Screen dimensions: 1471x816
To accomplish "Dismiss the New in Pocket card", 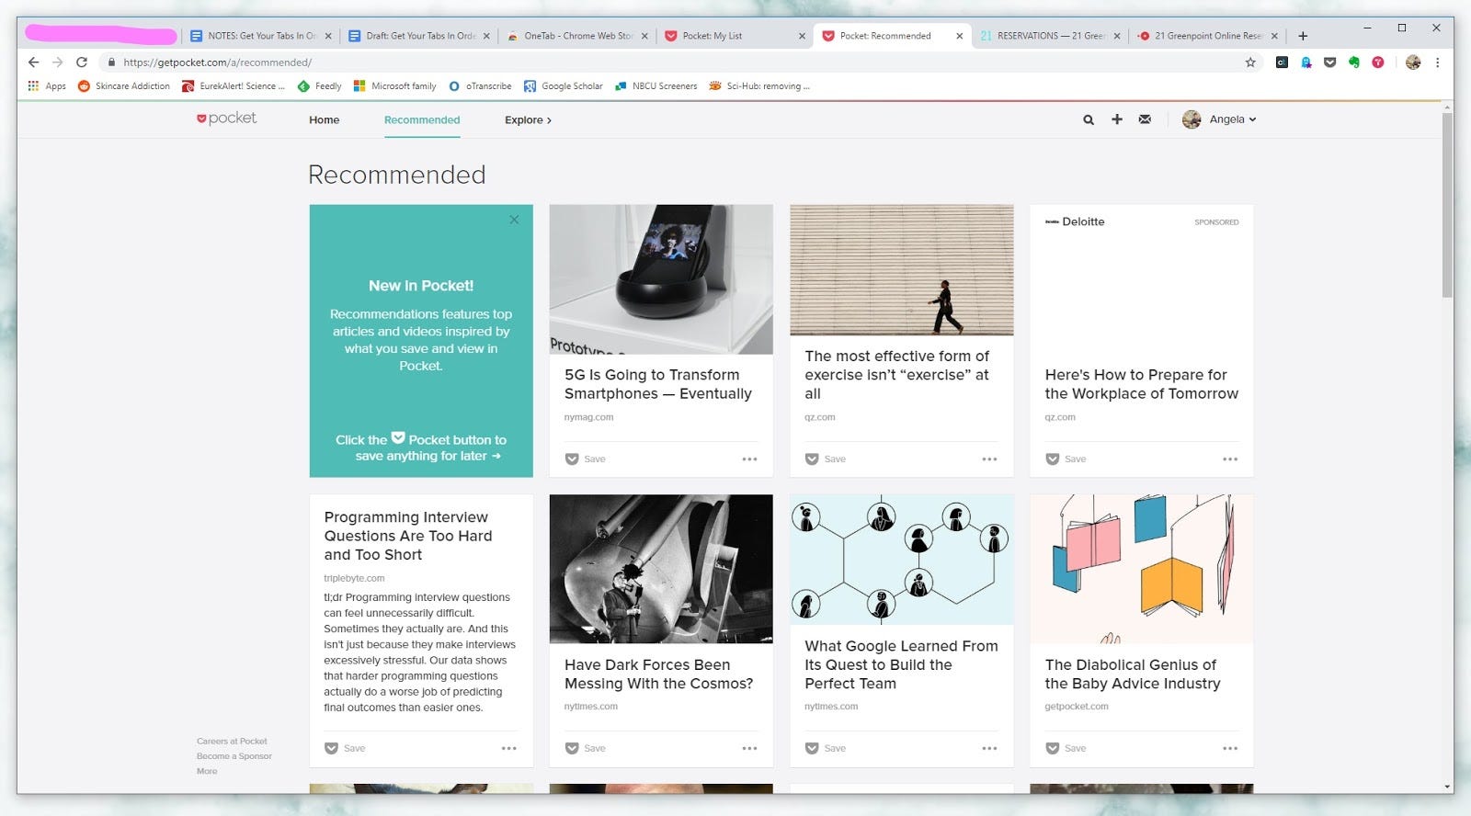I will click(514, 220).
